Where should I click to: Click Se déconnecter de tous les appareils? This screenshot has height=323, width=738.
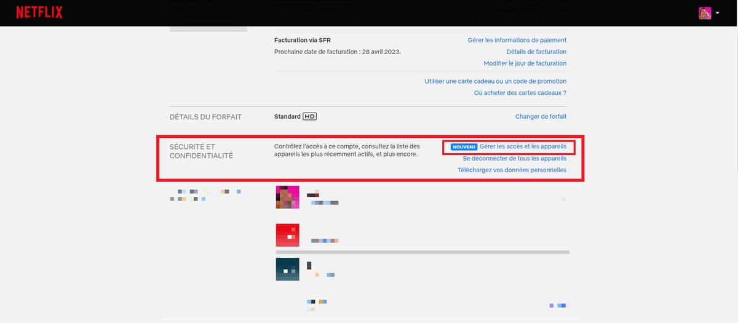coord(515,159)
